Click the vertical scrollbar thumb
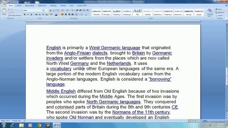This screenshot has width=228, height=128. (x=227, y=76)
